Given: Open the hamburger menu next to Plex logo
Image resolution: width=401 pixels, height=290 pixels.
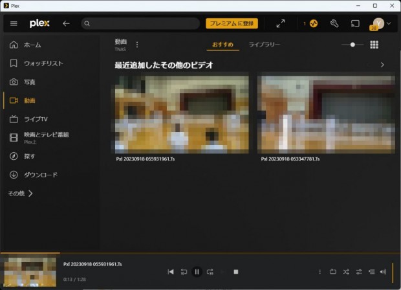Looking at the screenshot, I should [14, 23].
